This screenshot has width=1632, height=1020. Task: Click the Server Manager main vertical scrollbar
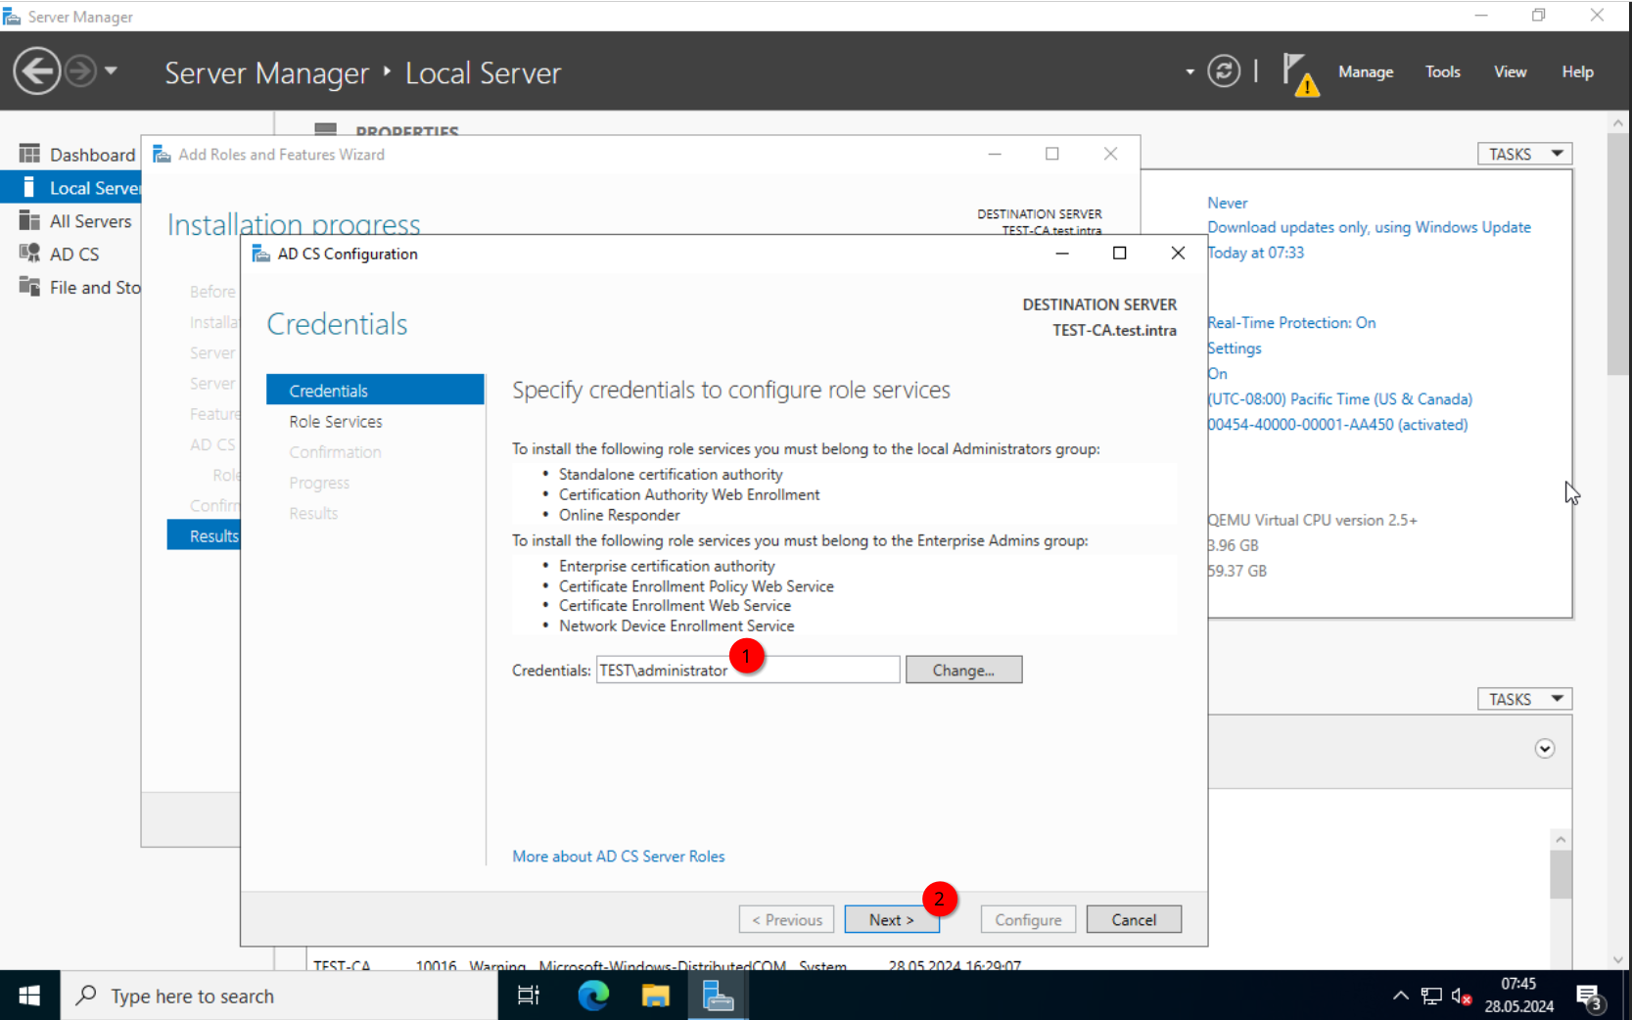(x=1617, y=255)
